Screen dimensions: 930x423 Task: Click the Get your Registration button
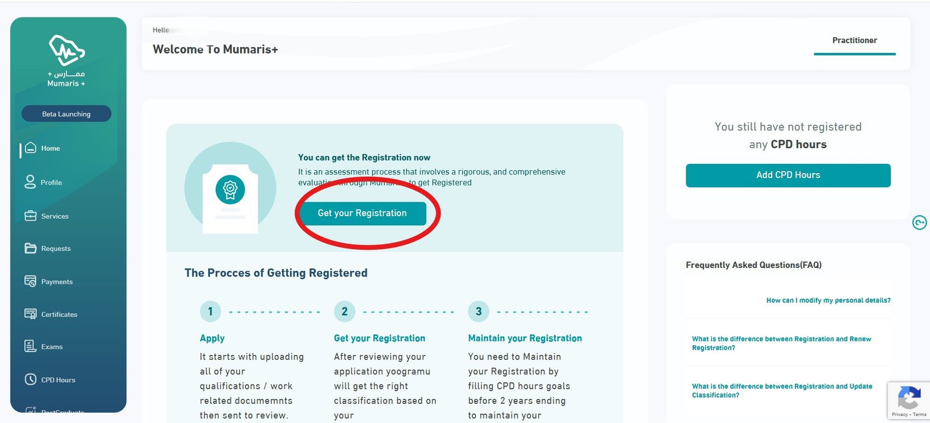pyautogui.click(x=362, y=213)
